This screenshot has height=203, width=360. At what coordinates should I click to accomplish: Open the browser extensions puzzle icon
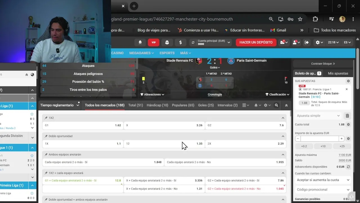(x=315, y=19)
